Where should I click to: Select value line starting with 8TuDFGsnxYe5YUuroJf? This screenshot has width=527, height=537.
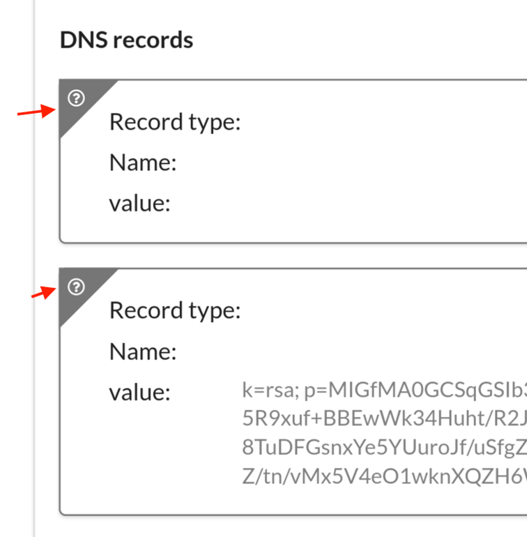pos(385,447)
